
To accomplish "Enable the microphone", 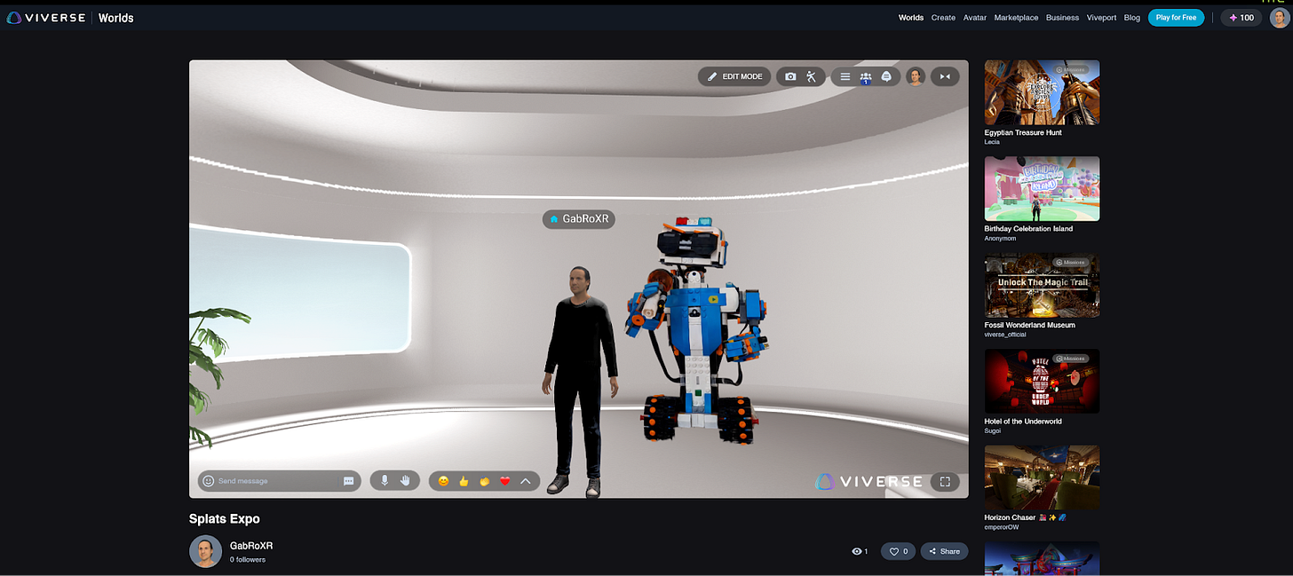I will 385,480.
